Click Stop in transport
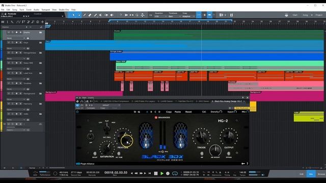Viewport: 326px width, 183px height. 156,173
